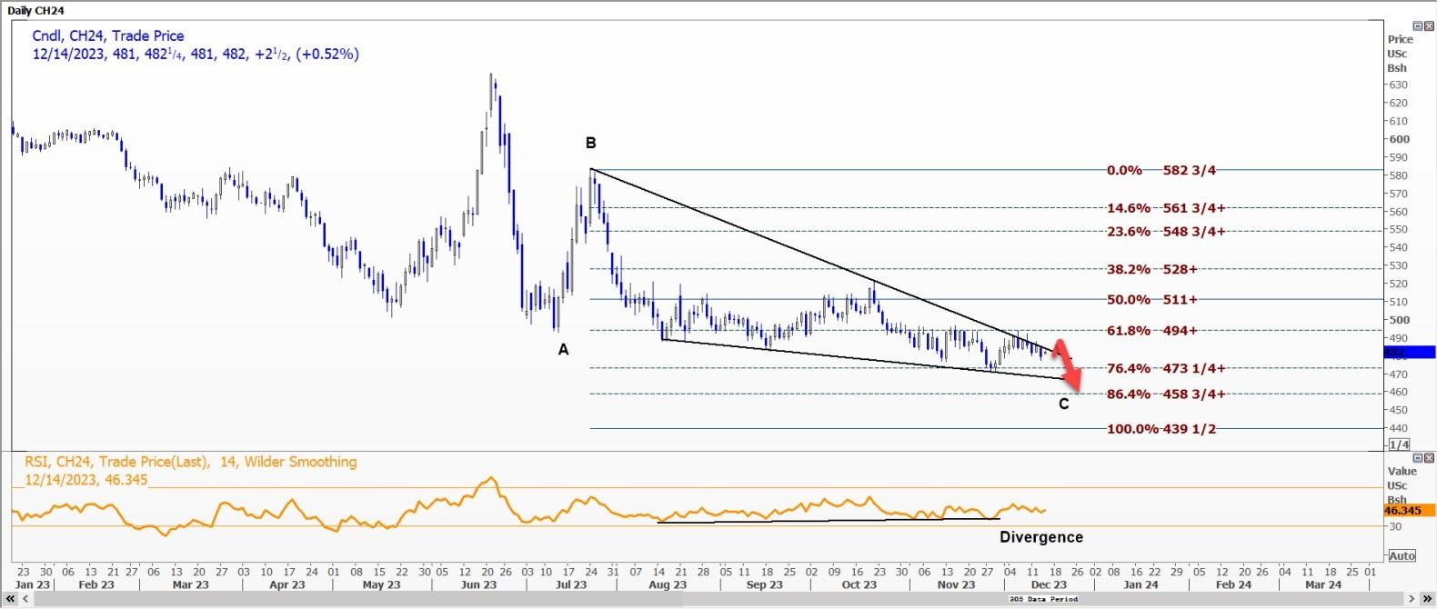Click the 'Jul 23' month label on time axis
This screenshot has width=1437, height=609.
point(571,584)
